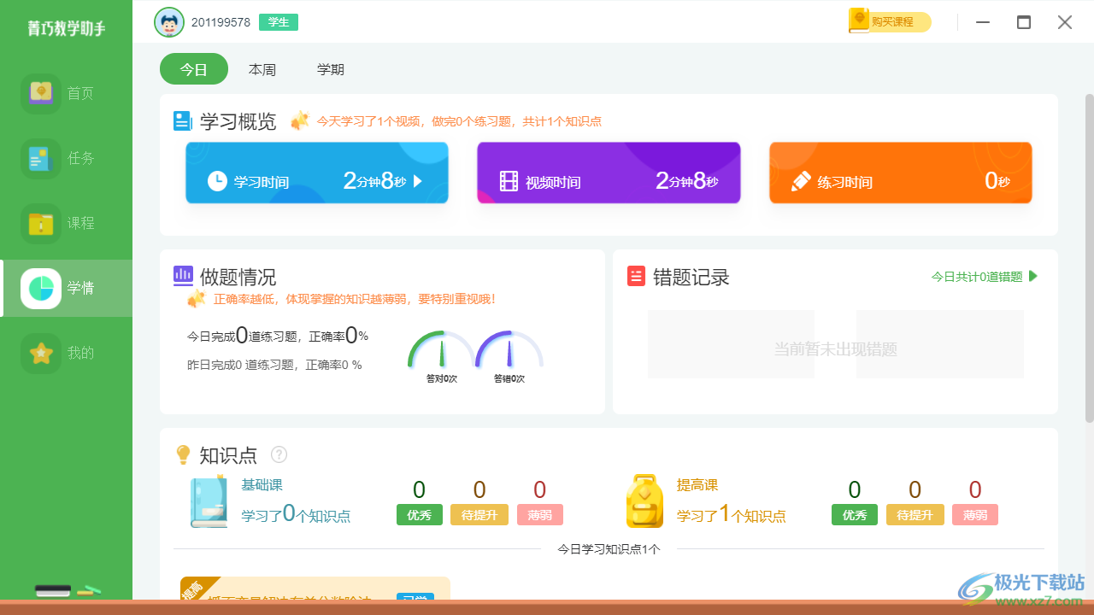This screenshot has width=1094, height=615.
Task: Expand the 练习时间 card
Action: click(900, 172)
